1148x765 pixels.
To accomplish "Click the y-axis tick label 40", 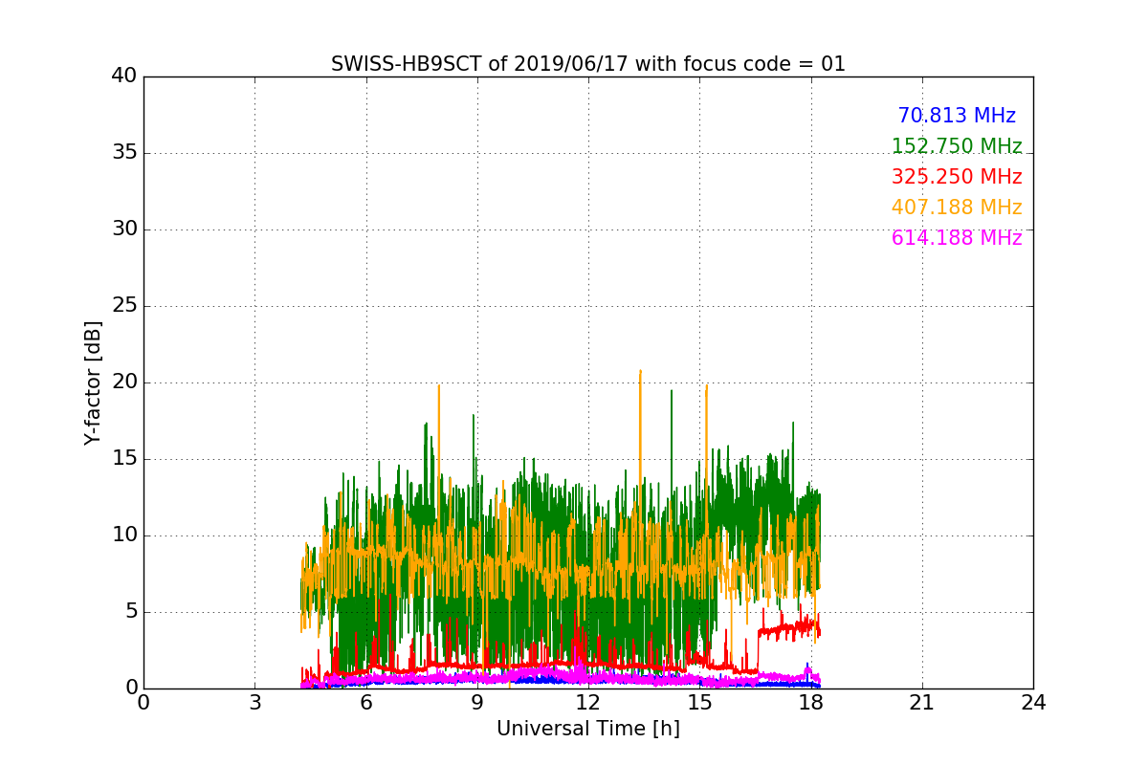I will [124, 76].
